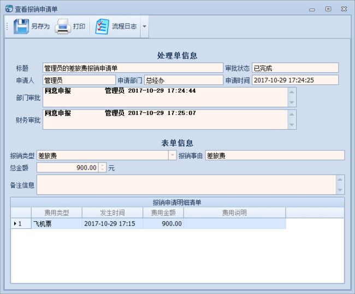355x294 pixels.
Task: Click 备注信息 scrollbar down arrow
Action: pyautogui.click(x=340, y=190)
